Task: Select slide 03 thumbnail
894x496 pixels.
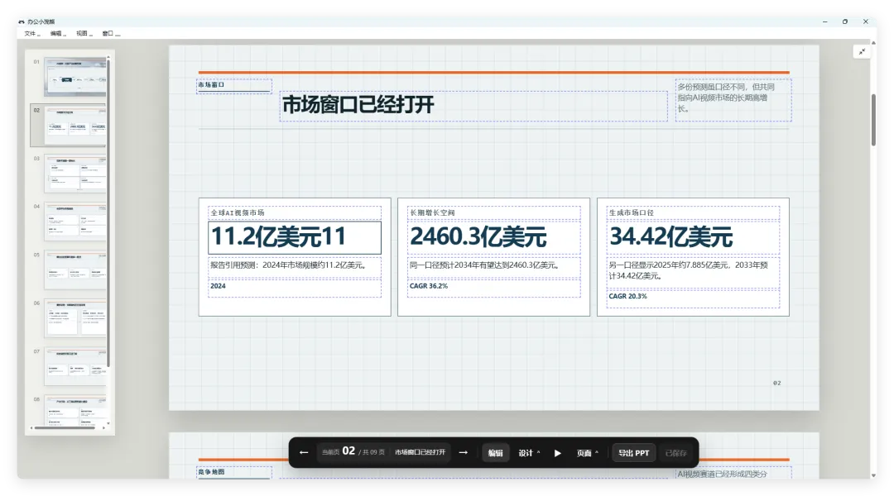Action: point(74,174)
